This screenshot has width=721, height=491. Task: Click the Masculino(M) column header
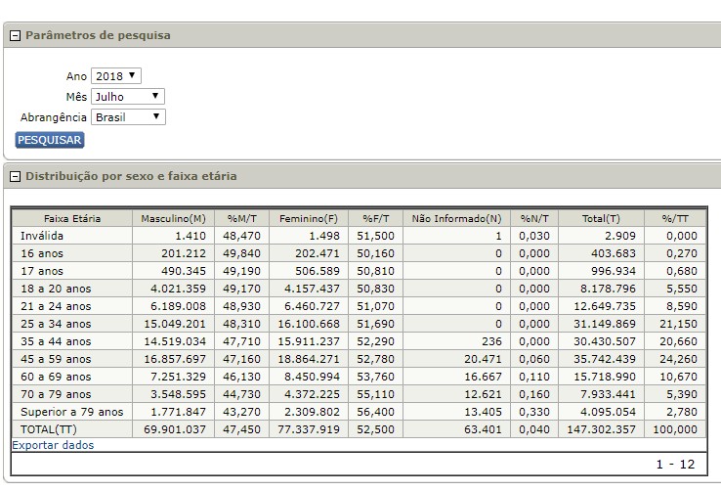(173, 218)
